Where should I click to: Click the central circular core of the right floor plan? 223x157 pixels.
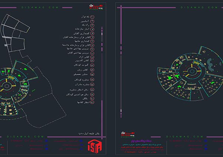[x=193, y=71]
